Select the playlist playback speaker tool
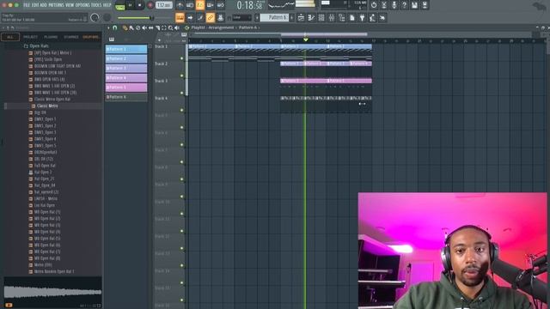This screenshot has width=550, height=309. [x=177, y=27]
